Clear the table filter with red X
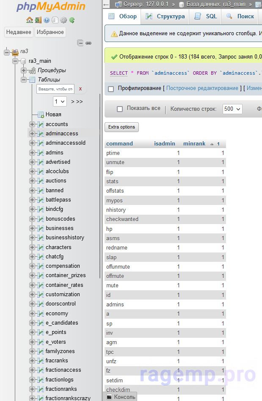 point(80,89)
